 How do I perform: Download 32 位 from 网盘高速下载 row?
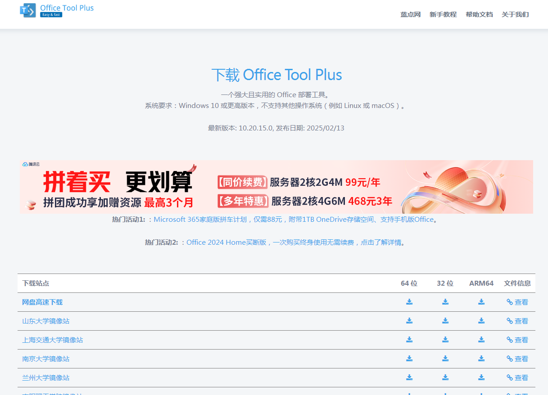coord(445,302)
